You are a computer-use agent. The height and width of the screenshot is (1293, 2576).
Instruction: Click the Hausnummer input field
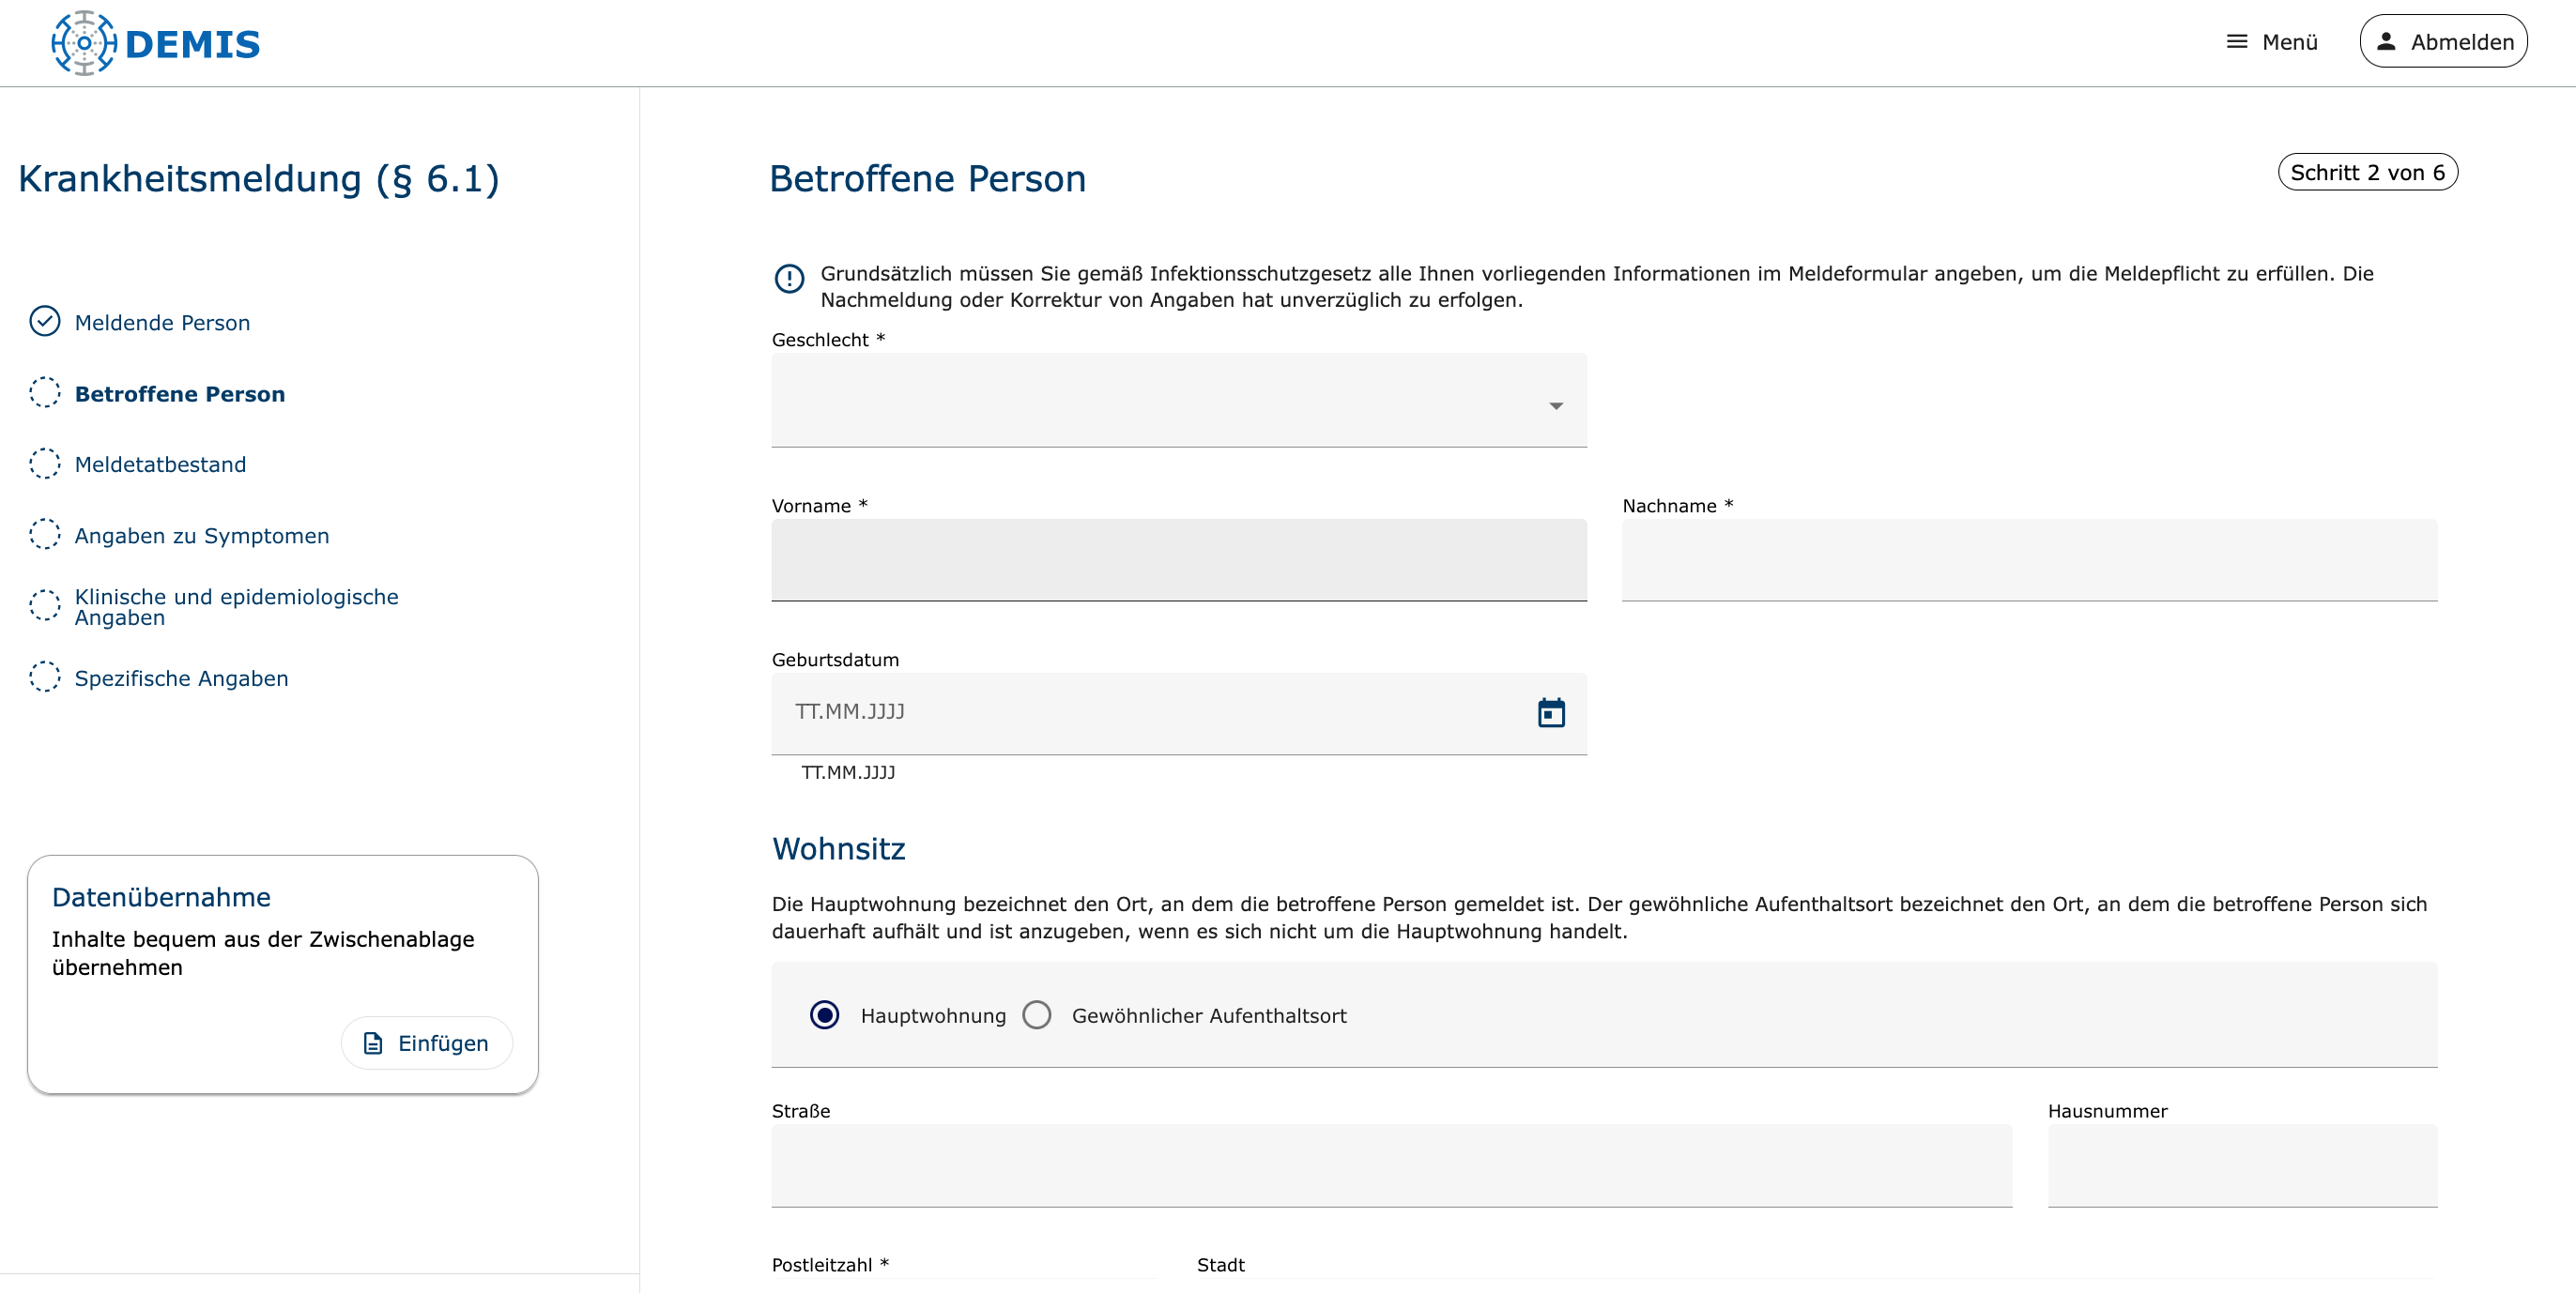tap(2241, 1165)
